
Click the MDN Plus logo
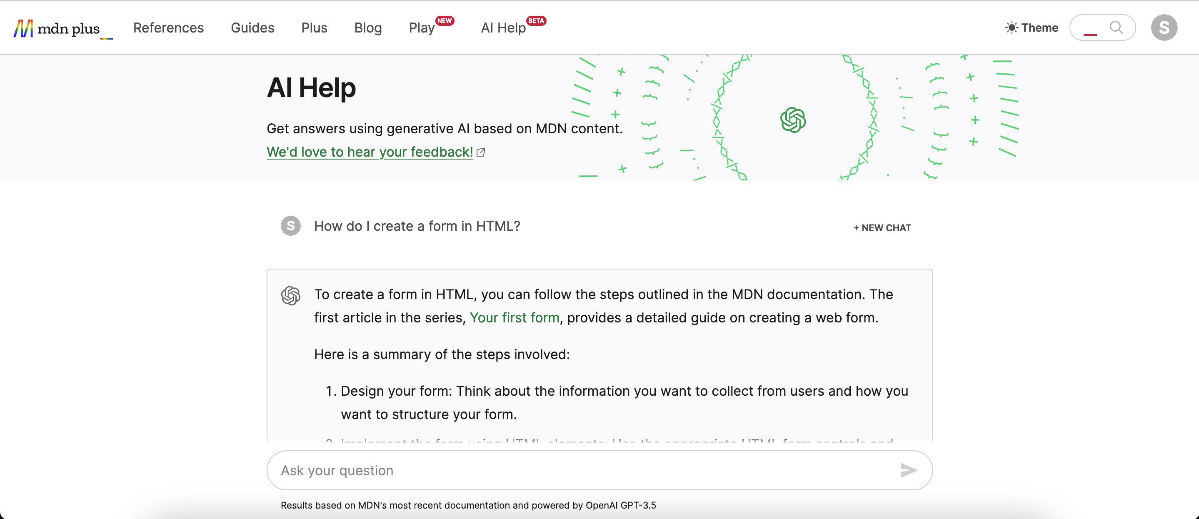click(x=58, y=28)
